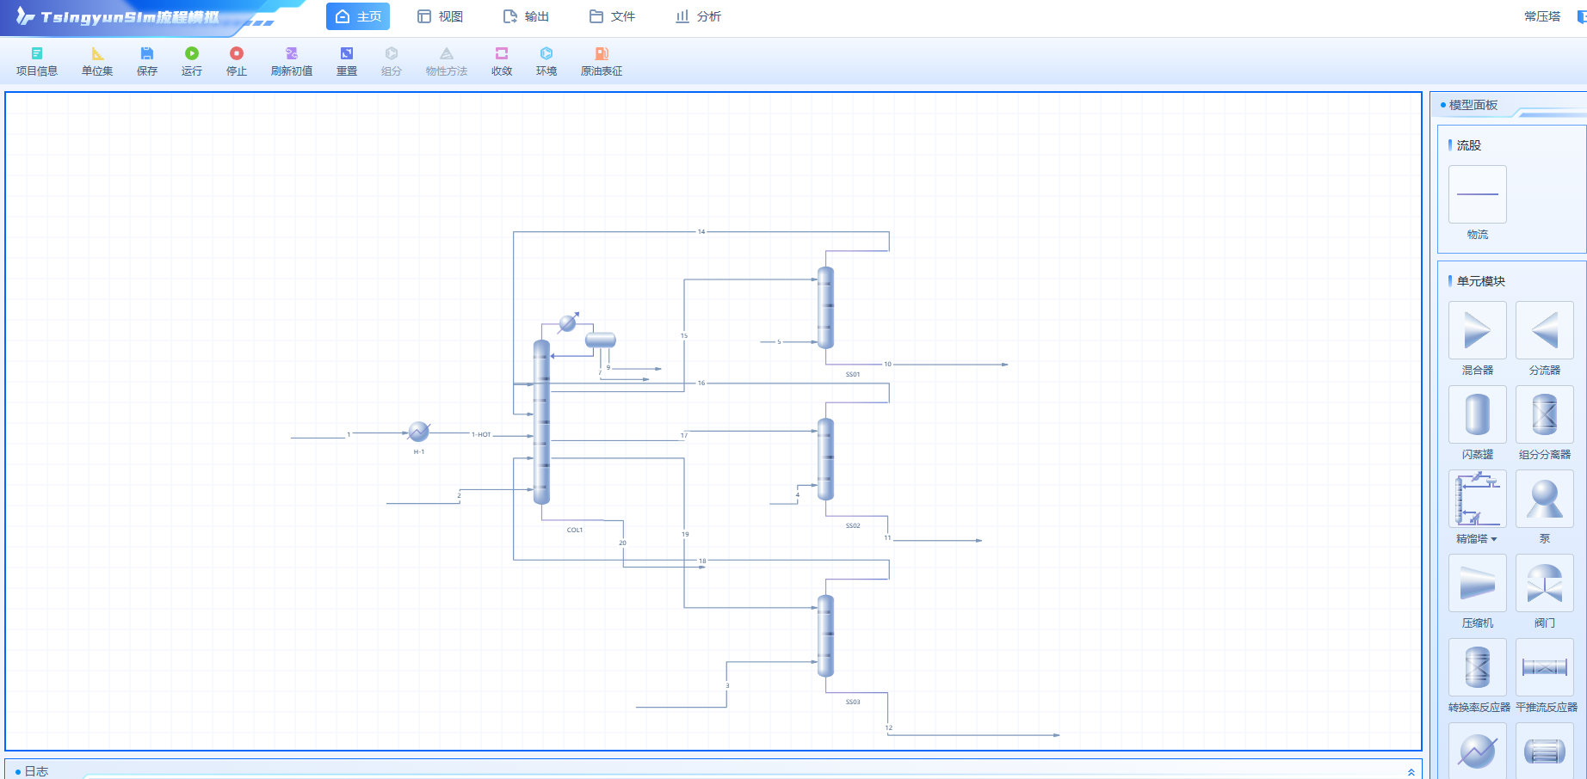Viewport: 1587px width, 779px height.
Task: Select the H-1 heater on the flowsheet
Action: [419, 431]
